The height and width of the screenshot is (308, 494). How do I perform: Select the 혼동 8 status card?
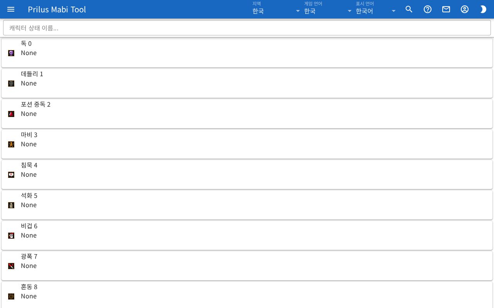[247, 295]
